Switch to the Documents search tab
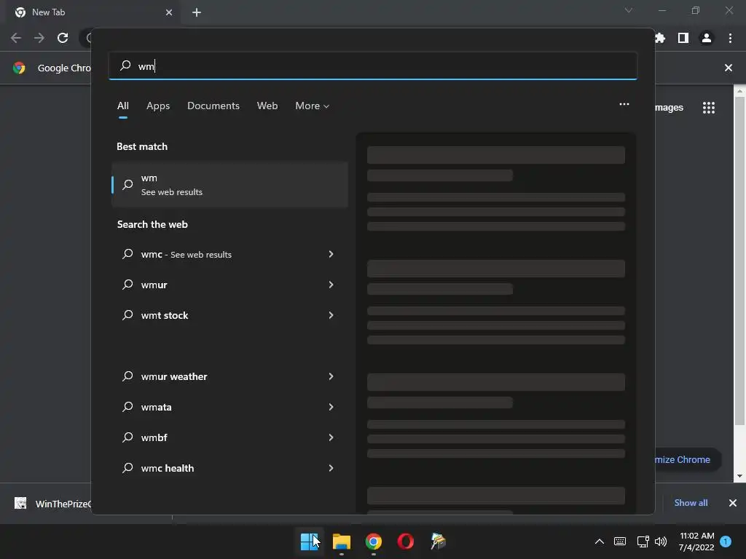This screenshot has height=559, width=746. point(213,106)
